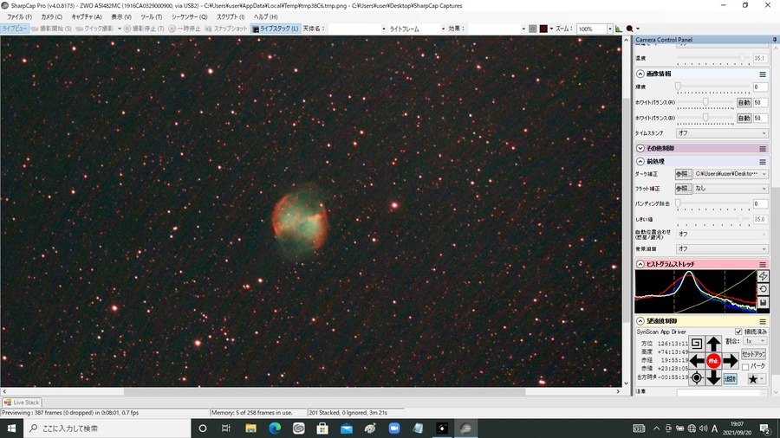Open the フラット補正 なし dropdown
780x438 pixels.
click(731, 189)
